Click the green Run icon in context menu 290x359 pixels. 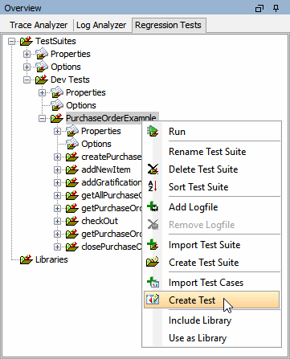(x=153, y=132)
